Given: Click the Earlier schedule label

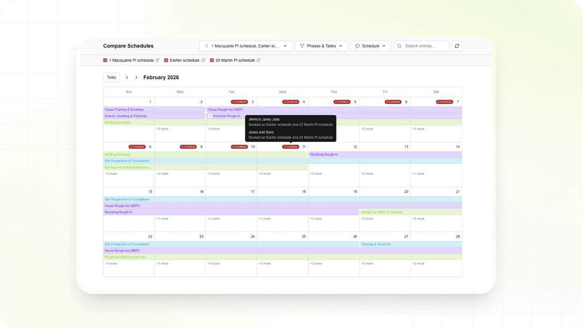Looking at the screenshot, I should [x=185, y=60].
